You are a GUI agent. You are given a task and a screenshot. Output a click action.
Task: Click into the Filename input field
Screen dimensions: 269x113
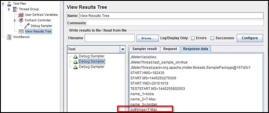pyautogui.click(x=110, y=38)
